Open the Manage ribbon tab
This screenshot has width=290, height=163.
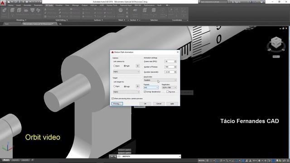[76, 5]
